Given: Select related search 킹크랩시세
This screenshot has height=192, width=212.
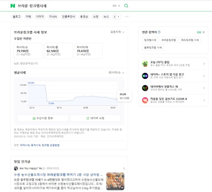Looking at the screenshot, I should tap(150, 40).
